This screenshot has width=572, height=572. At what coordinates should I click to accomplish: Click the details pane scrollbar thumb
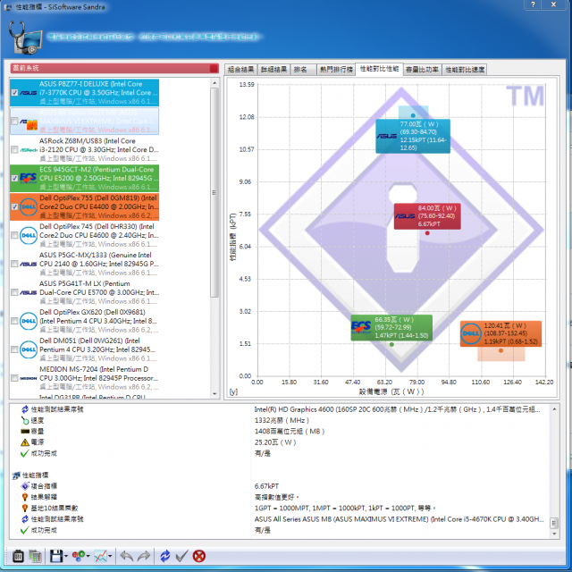coord(554,523)
